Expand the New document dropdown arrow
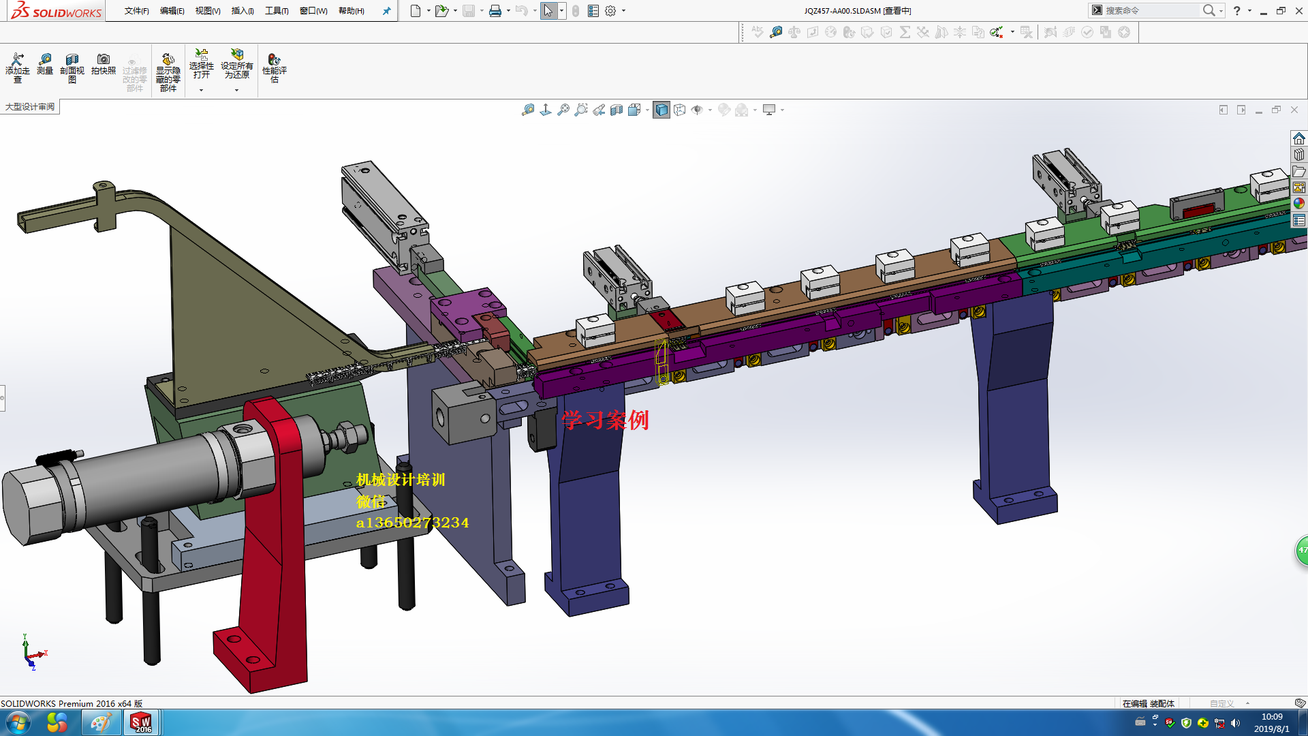1308x736 pixels. [429, 11]
